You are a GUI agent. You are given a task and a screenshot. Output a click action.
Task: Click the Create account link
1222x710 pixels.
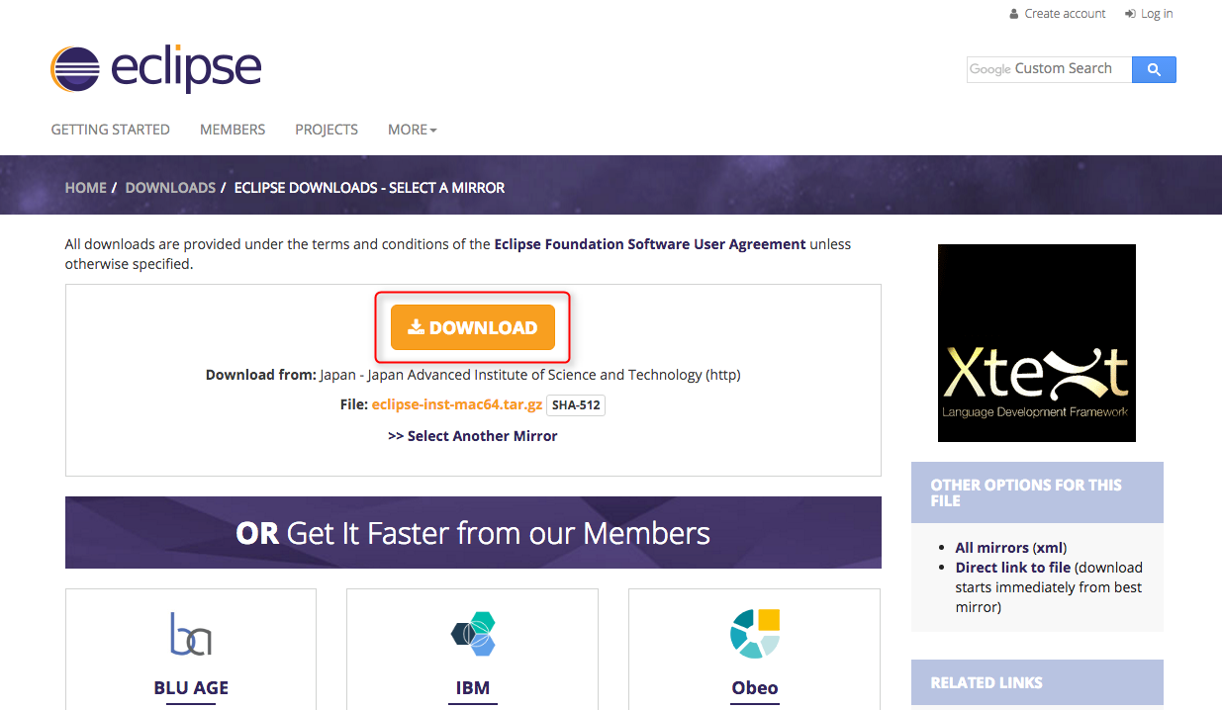[x=1058, y=14]
